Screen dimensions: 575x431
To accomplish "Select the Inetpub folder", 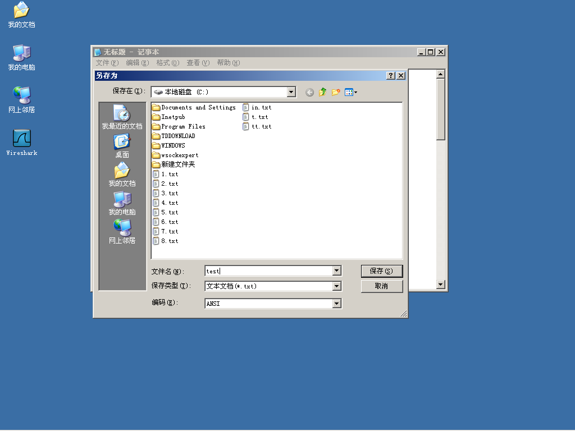I will coord(168,117).
